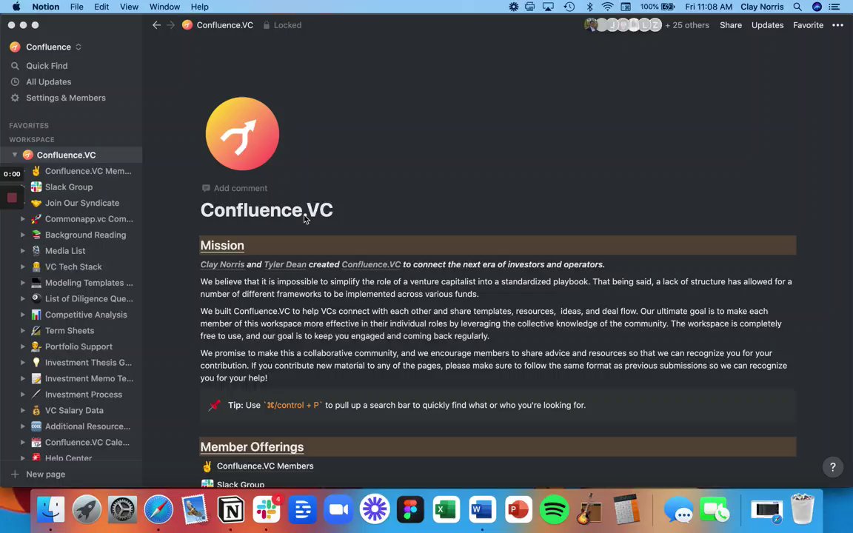Open the three-dots page menu

click(x=837, y=25)
